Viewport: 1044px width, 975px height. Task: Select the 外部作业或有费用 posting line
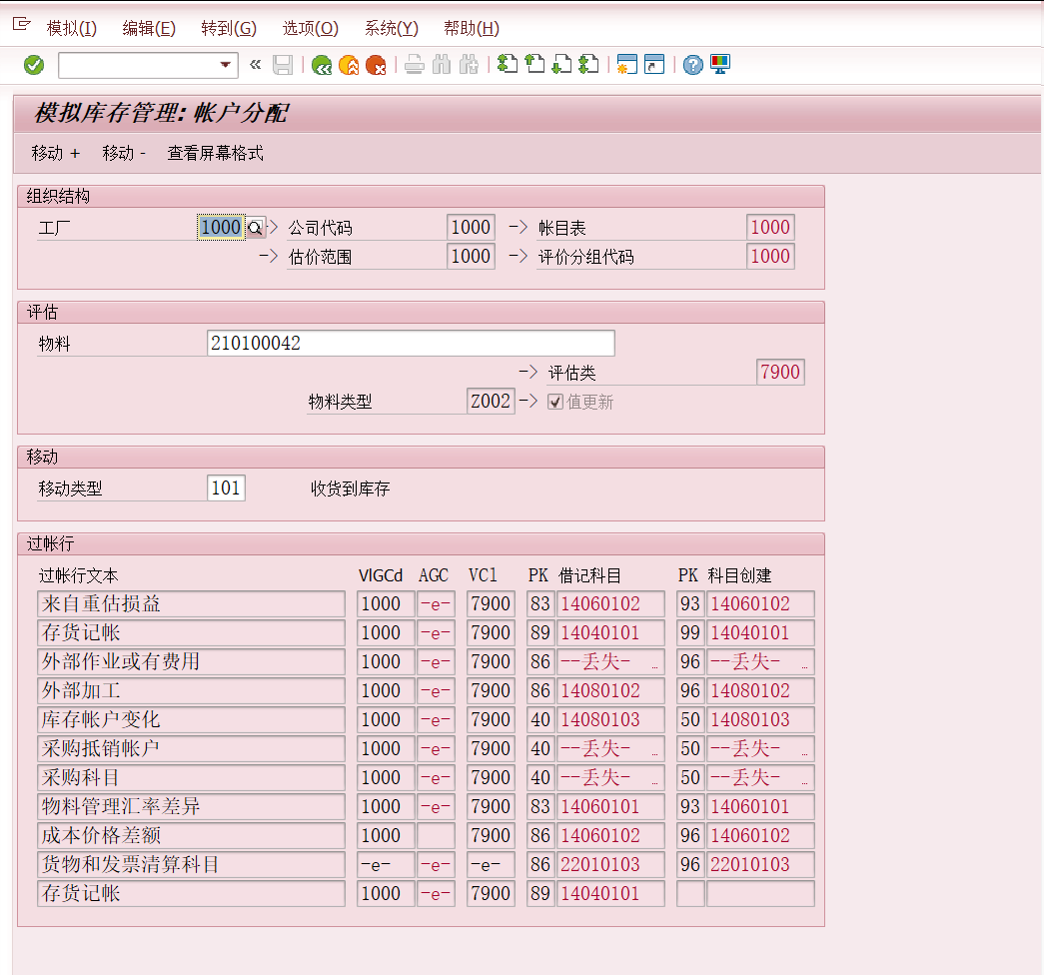click(x=191, y=662)
